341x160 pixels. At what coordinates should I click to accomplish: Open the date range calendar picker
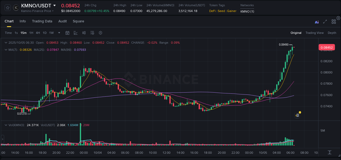pyautogui.click(x=67, y=33)
